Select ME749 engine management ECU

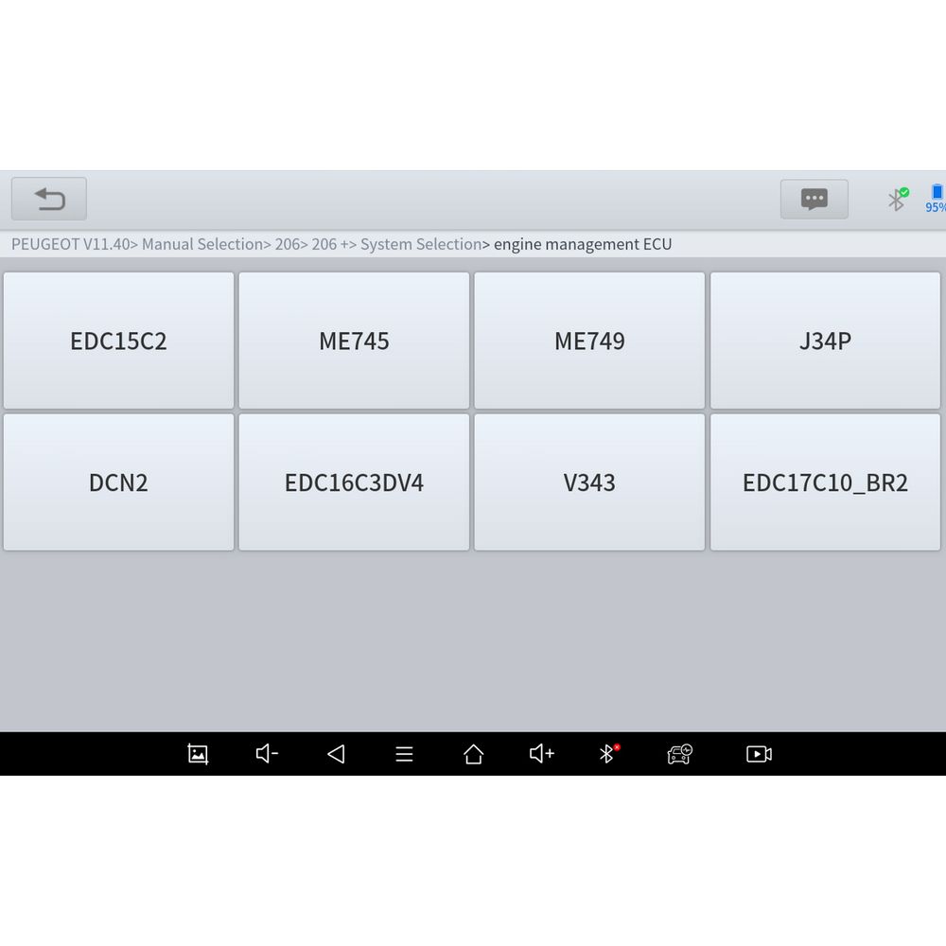point(589,342)
